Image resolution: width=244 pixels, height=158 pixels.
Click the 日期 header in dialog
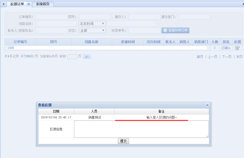point(56,111)
